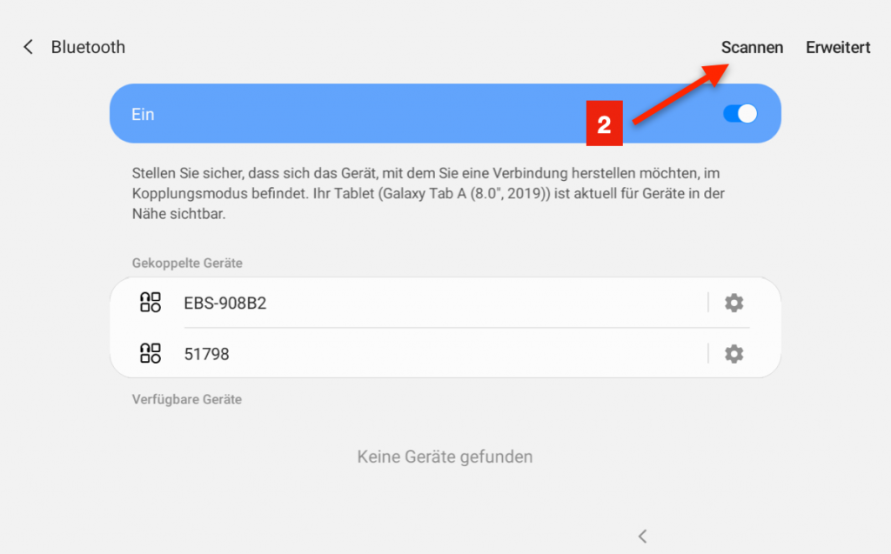Tap the back arrow next to Bluetooth
This screenshot has width=891, height=554.
click(28, 47)
